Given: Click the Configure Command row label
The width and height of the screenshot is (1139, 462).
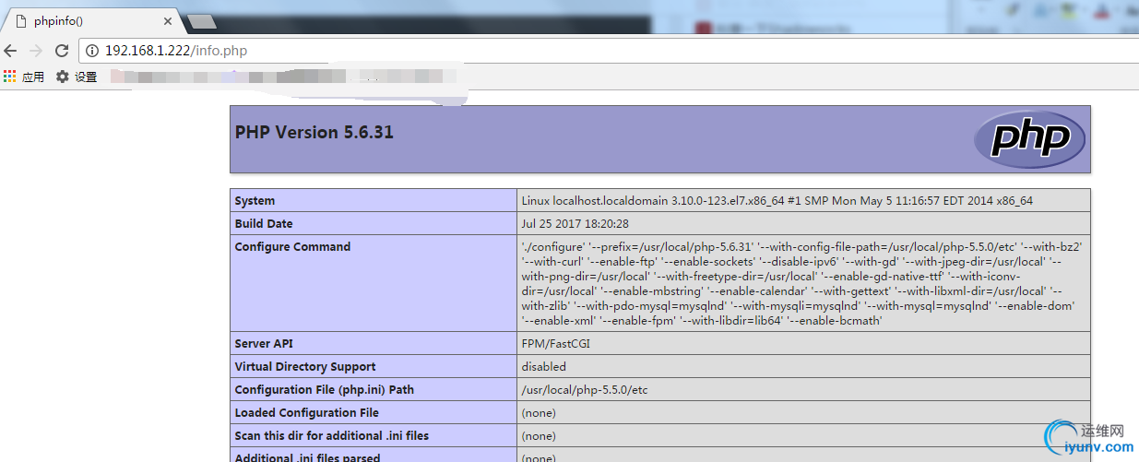Looking at the screenshot, I should [x=292, y=246].
